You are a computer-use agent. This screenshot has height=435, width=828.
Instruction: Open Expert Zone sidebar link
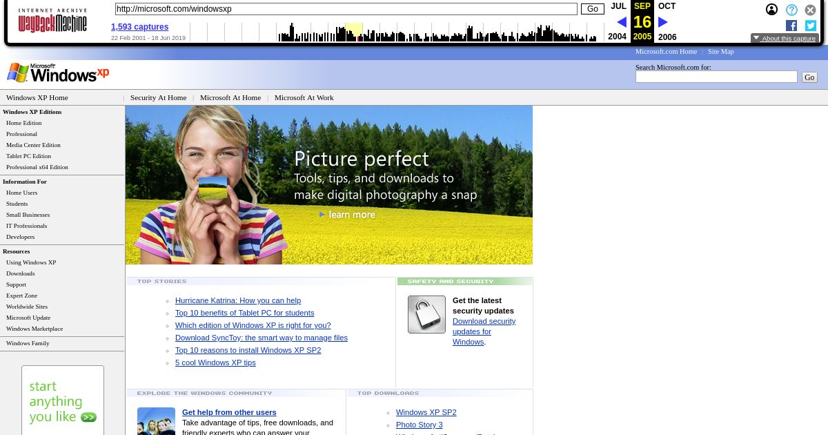21,296
